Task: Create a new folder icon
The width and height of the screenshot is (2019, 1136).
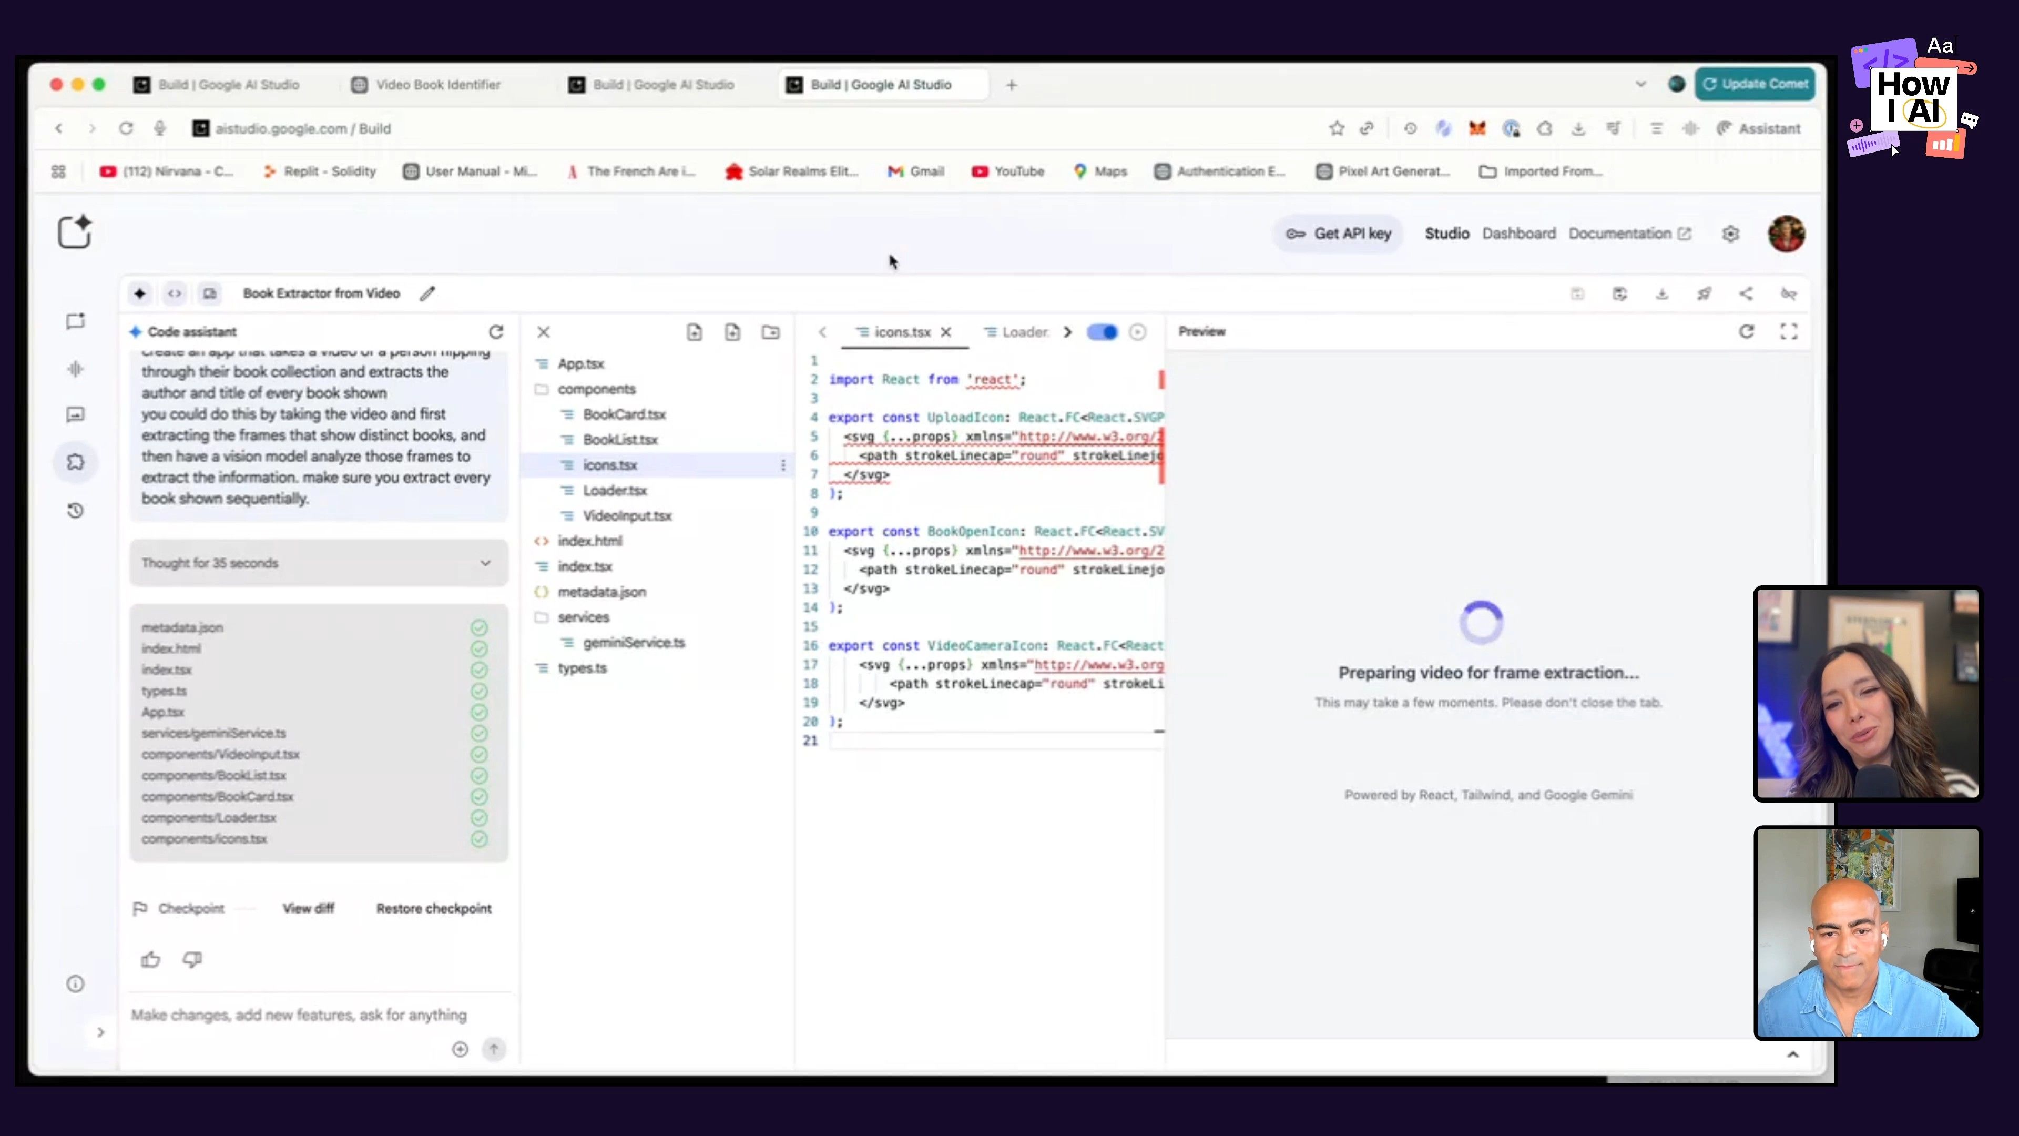Action: tap(771, 332)
